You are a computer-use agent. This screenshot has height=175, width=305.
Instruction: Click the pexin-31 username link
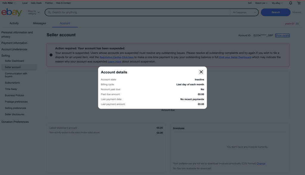pos(290,24)
